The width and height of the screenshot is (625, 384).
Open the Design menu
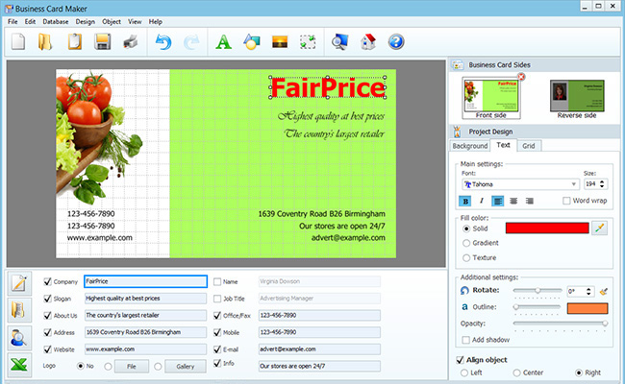85,21
